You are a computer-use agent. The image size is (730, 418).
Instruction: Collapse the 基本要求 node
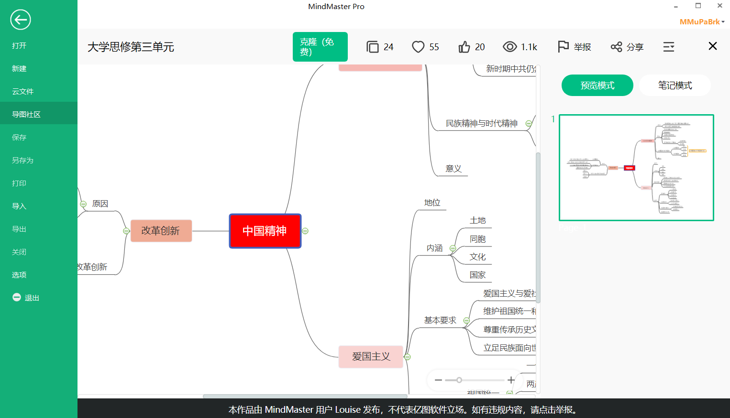click(466, 321)
